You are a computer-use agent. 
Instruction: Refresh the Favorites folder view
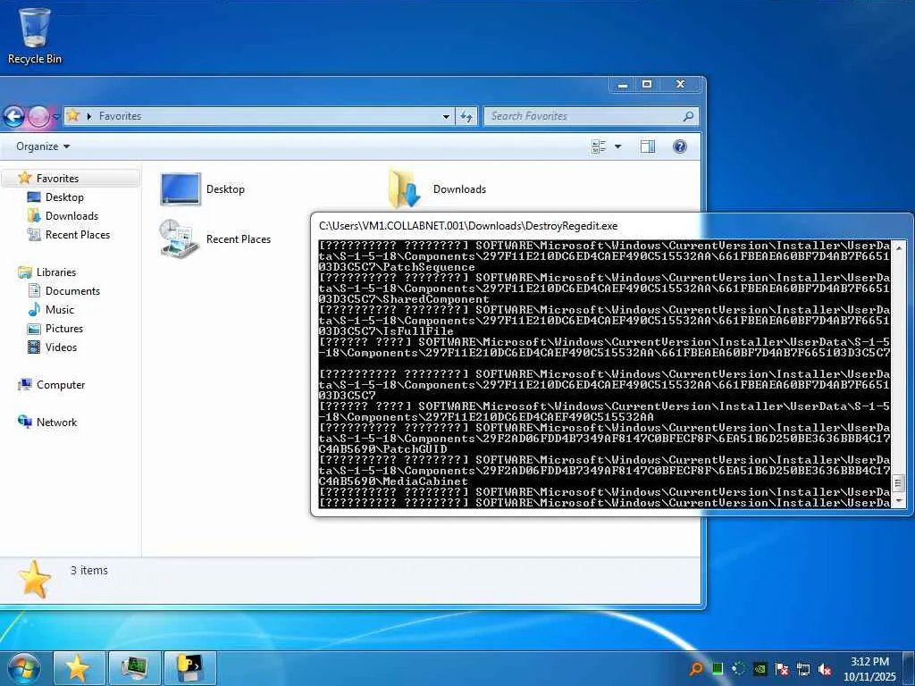pos(466,117)
